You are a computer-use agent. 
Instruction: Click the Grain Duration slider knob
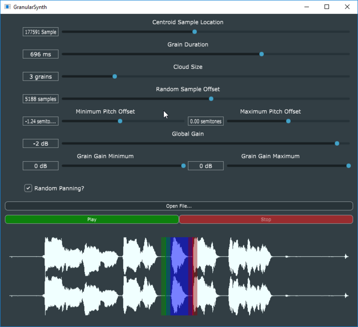[262, 54]
